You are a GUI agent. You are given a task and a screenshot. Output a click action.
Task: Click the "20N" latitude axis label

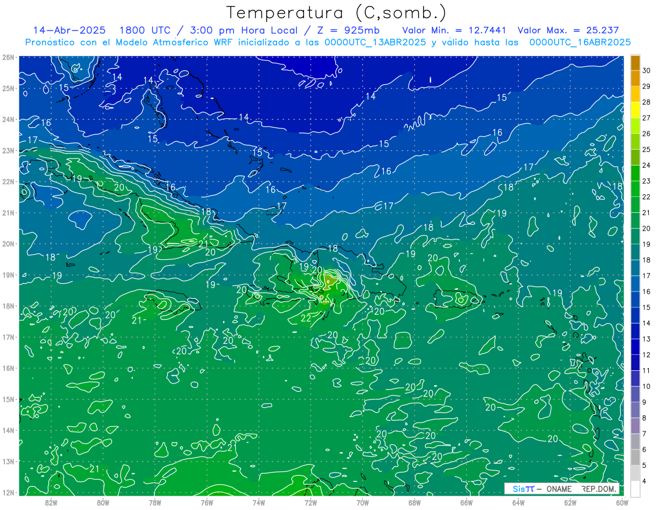tap(8, 244)
